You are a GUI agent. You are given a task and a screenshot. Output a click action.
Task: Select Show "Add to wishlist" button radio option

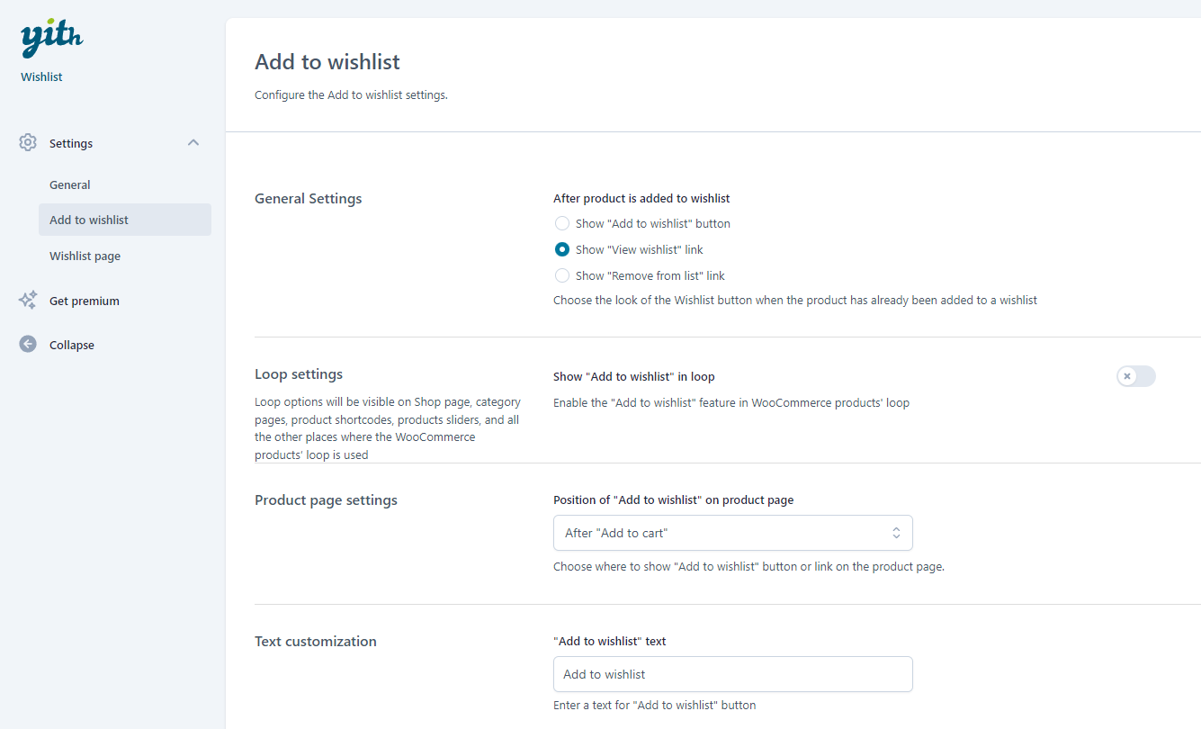pos(562,223)
